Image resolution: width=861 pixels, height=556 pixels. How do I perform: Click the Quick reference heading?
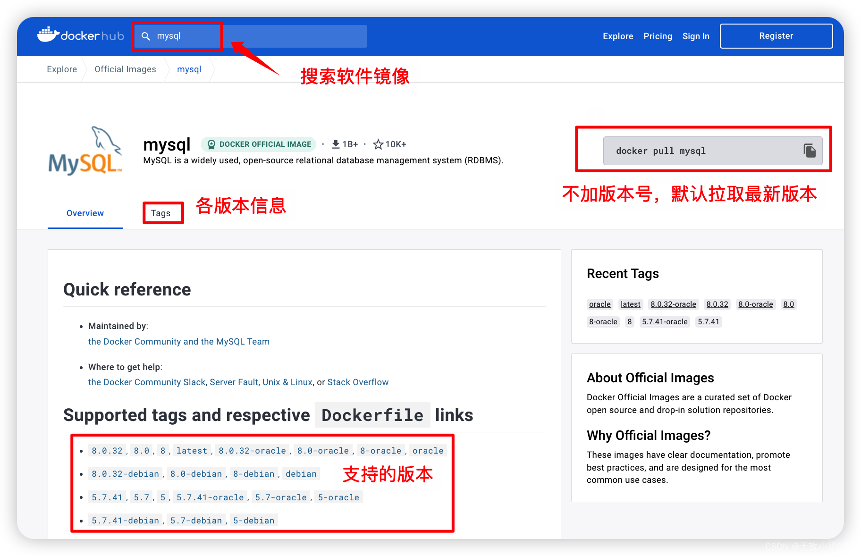point(127,289)
